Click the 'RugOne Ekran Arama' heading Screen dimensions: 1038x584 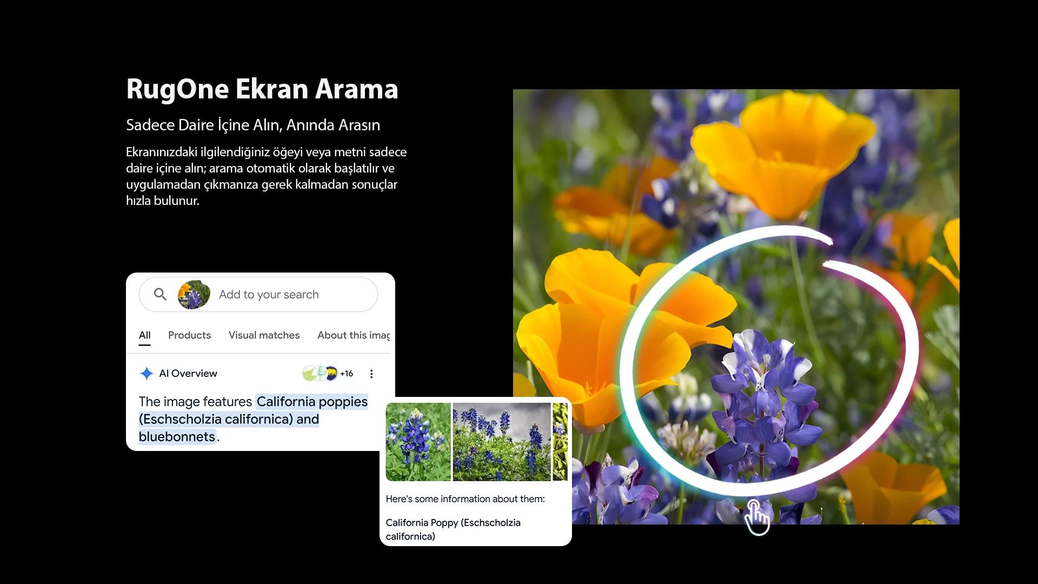(x=262, y=89)
